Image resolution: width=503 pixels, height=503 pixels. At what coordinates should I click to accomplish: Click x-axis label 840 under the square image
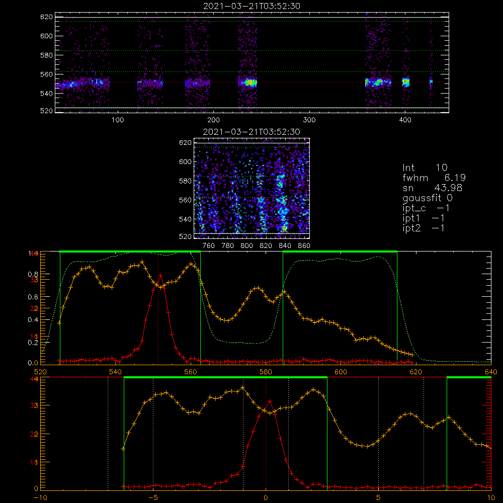[285, 246]
